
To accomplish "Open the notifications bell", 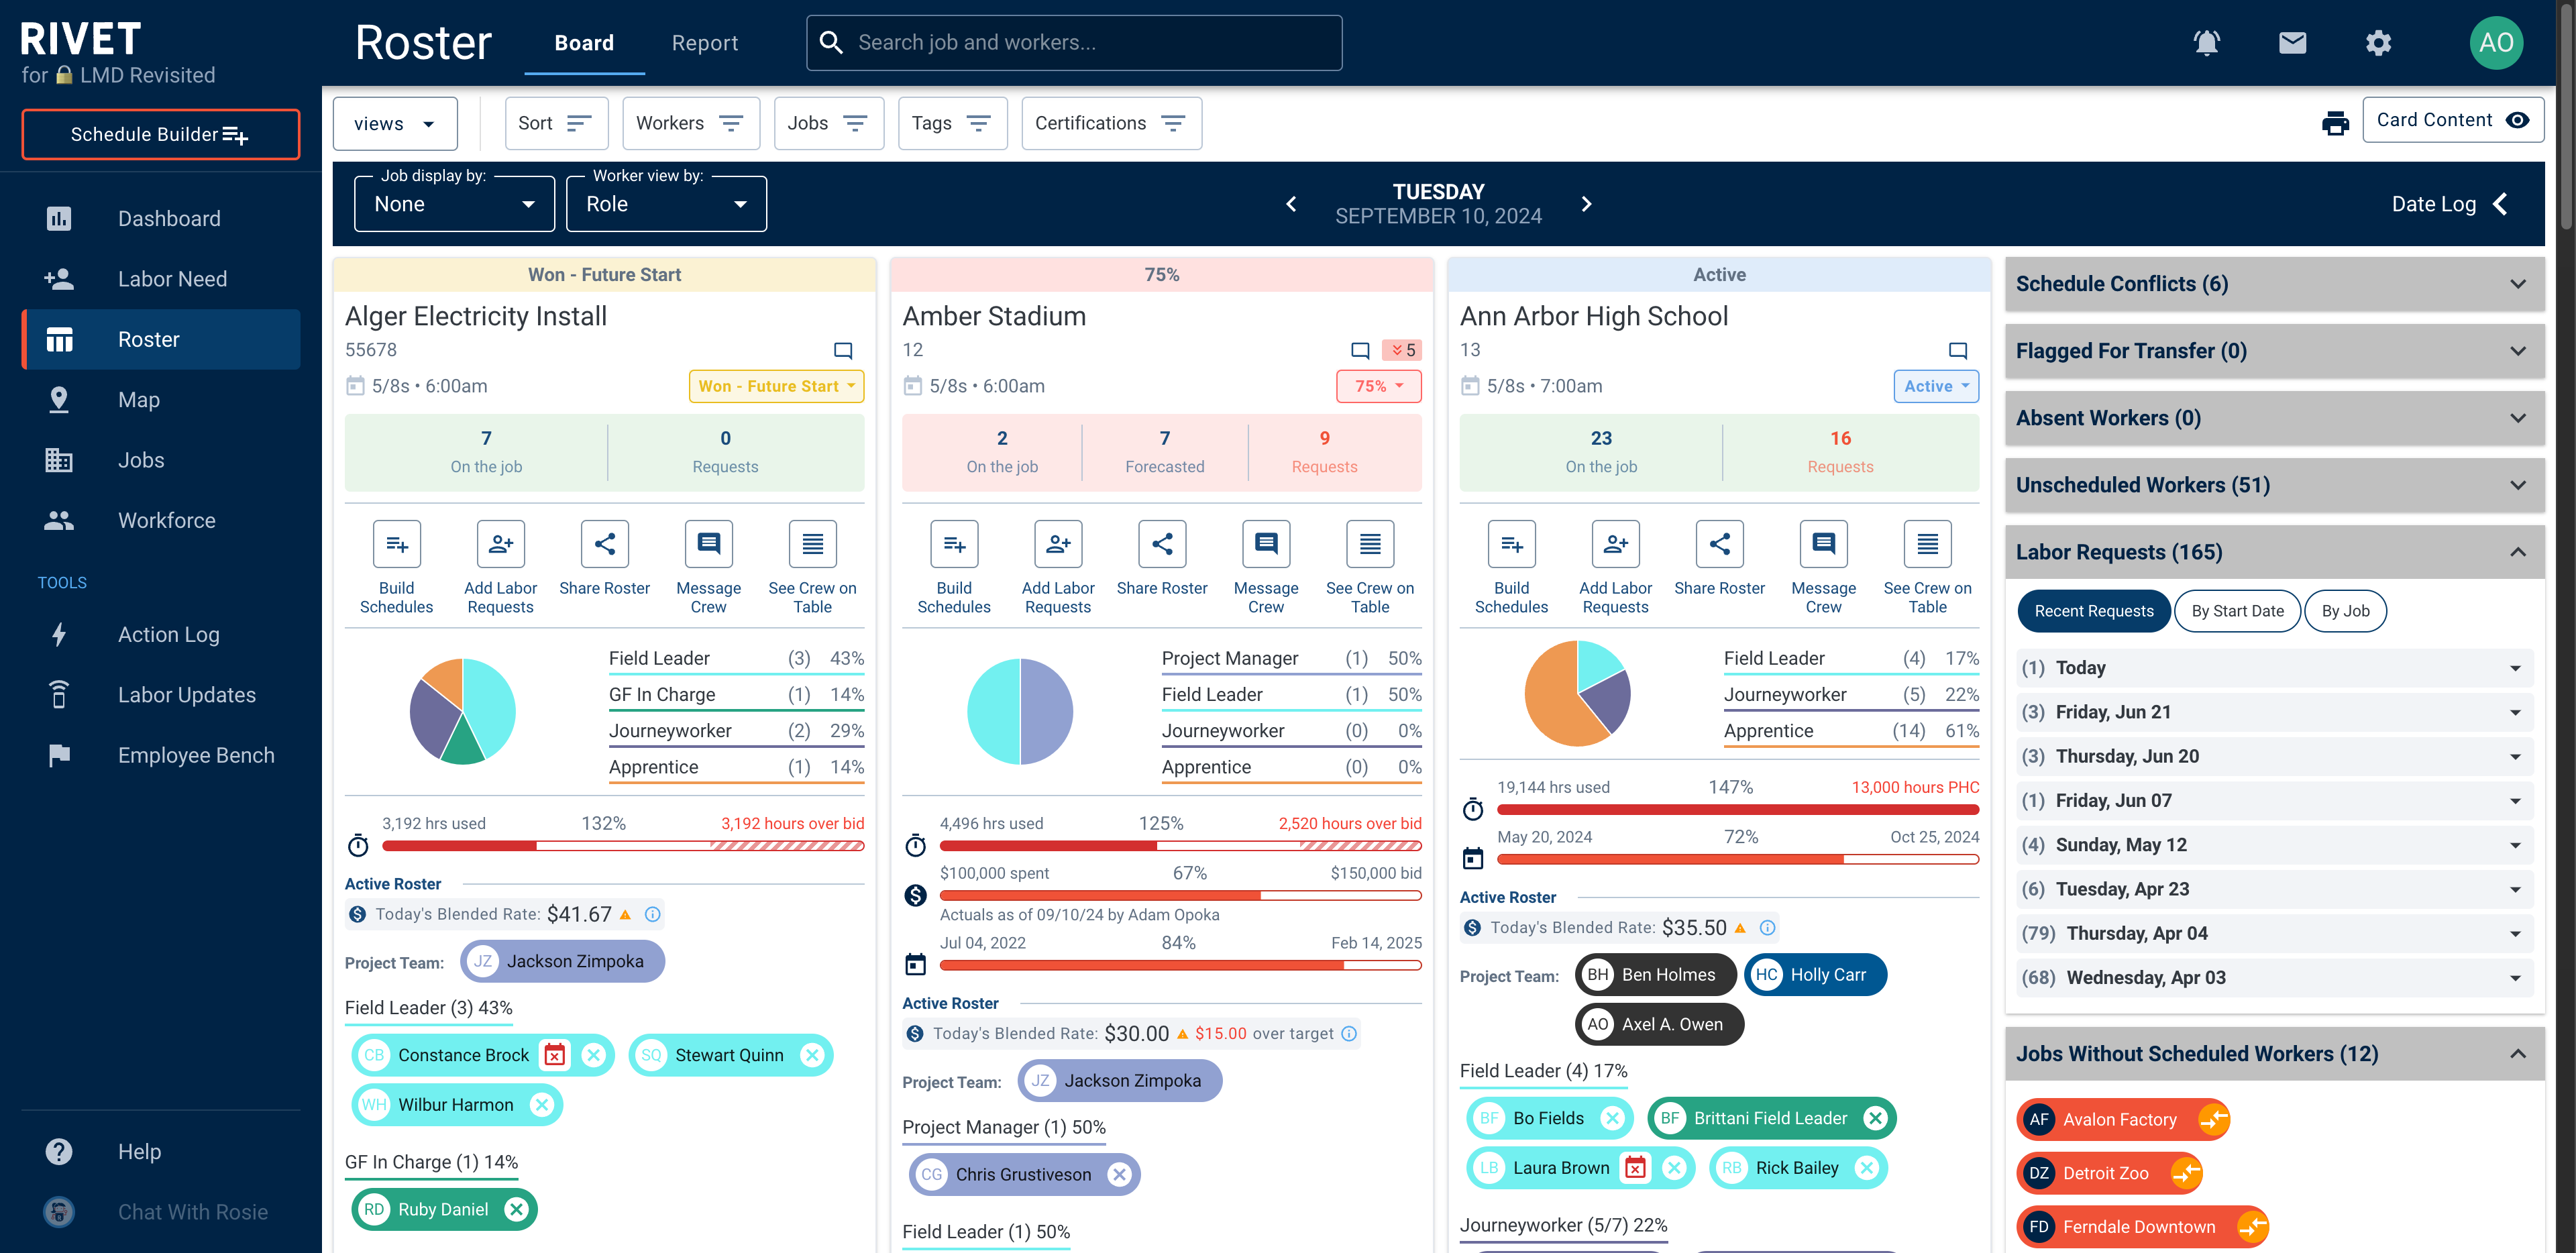I will (x=2206, y=43).
